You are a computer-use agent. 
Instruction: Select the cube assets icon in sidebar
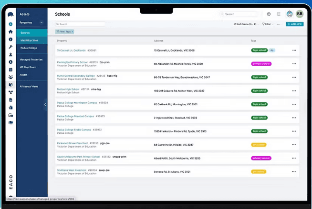point(10,85)
